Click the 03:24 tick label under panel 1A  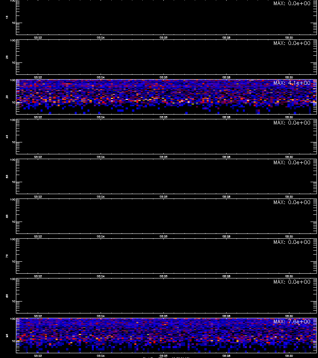pos(101,38)
